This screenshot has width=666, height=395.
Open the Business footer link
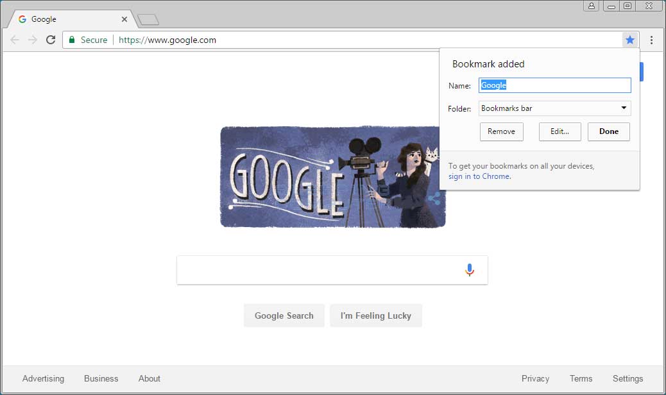pos(101,378)
